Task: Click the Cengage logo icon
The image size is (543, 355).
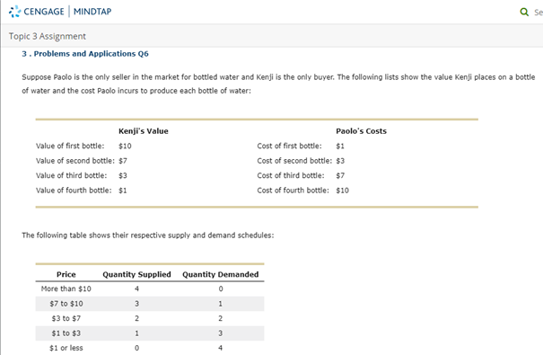Action: tap(15, 12)
